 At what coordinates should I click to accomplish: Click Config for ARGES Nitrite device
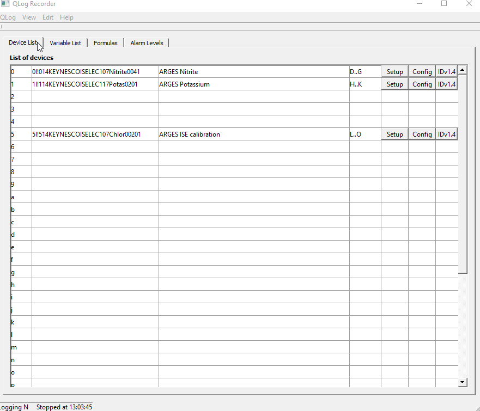tap(422, 72)
